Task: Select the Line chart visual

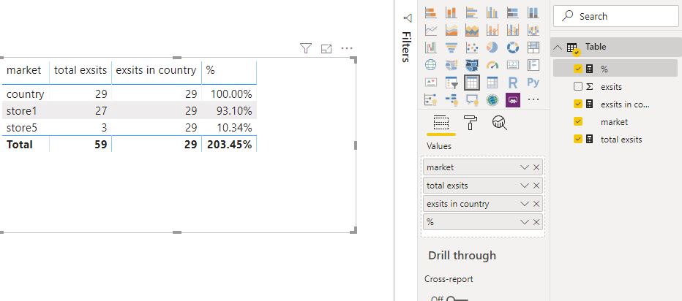Action: point(430,30)
